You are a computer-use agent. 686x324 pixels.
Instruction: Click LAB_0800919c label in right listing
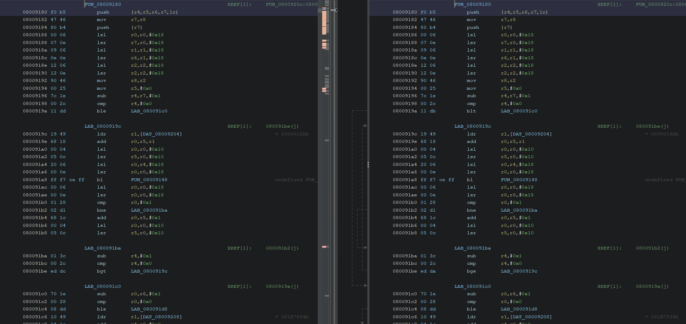click(x=473, y=126)
